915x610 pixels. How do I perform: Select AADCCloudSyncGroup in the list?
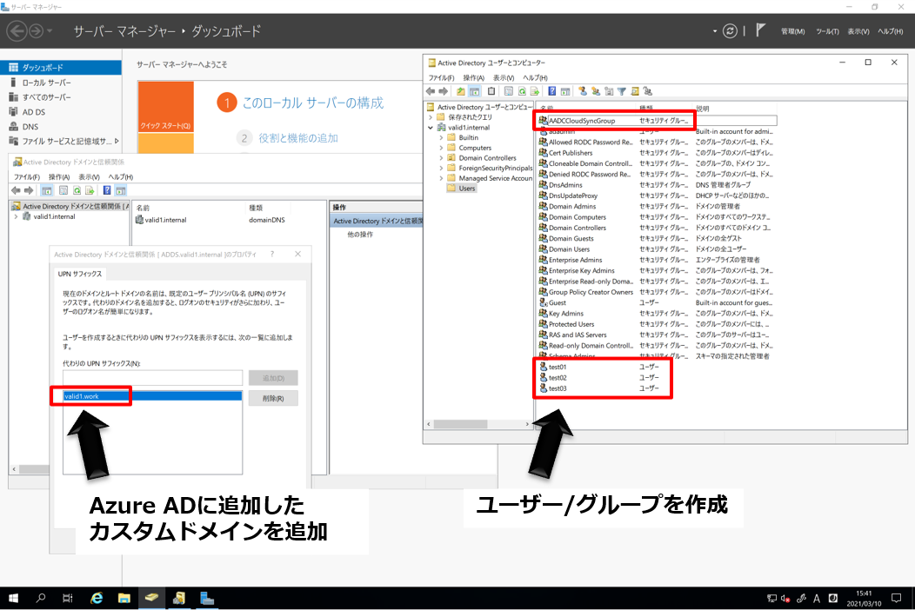pos(581,121)
